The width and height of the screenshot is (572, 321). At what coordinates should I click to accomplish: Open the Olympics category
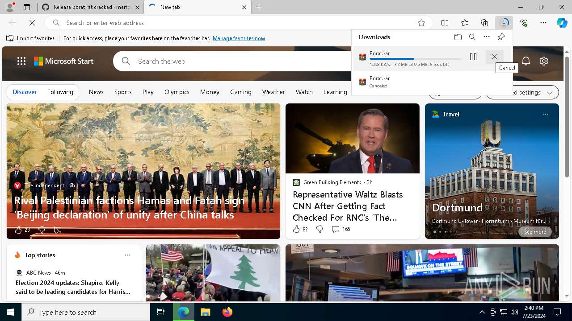(177, 92)
